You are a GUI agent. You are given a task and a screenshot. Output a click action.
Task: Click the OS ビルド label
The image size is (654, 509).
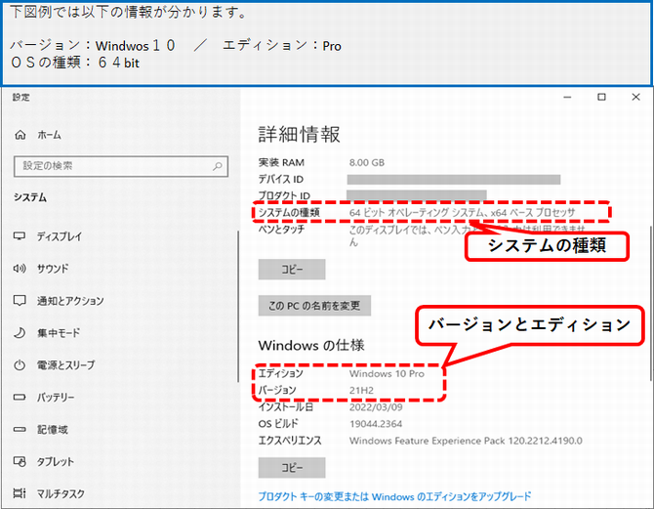[x=278, y=424]
